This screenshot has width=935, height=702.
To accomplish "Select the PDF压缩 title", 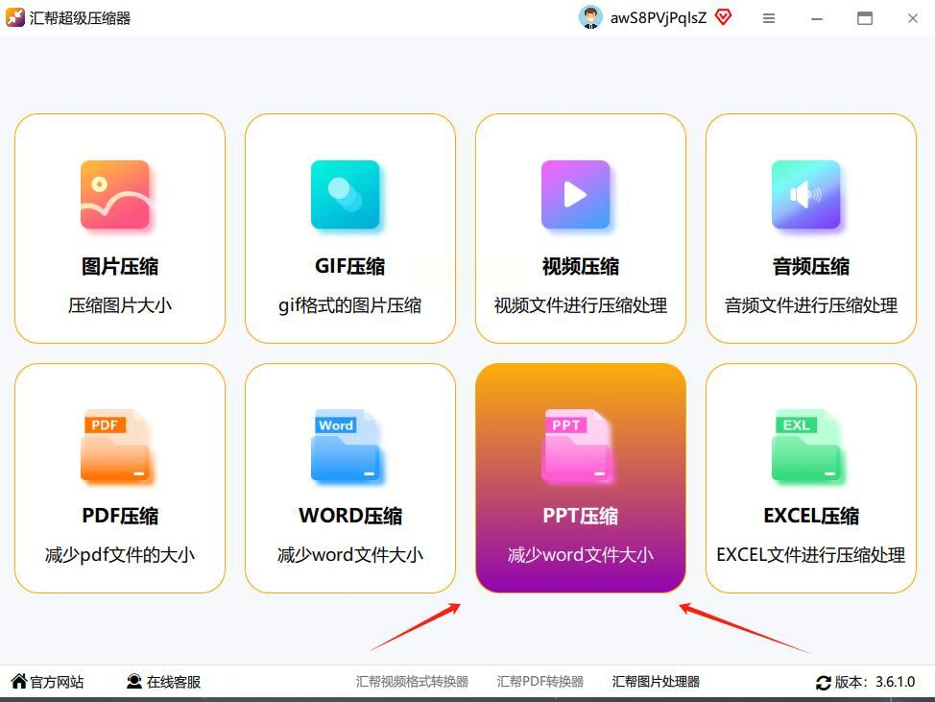I will [120, 516].
